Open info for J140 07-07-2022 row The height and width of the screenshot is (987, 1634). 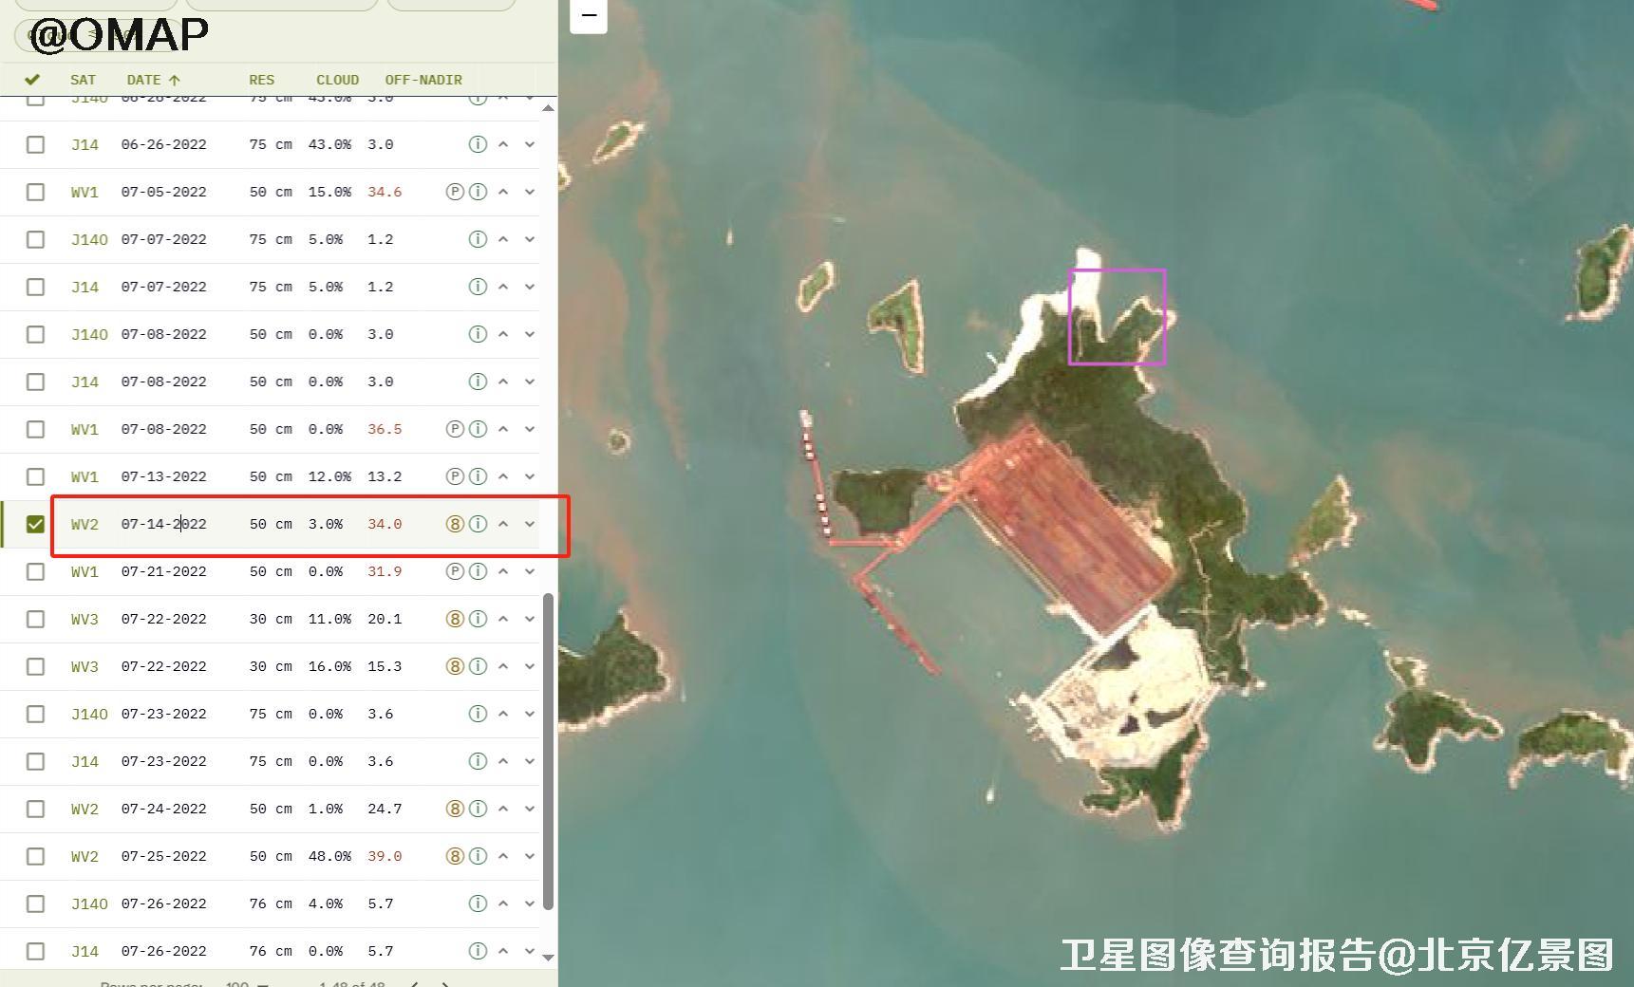click(478, 239)
